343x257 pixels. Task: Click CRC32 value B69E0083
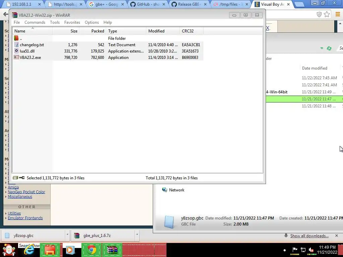190,57
